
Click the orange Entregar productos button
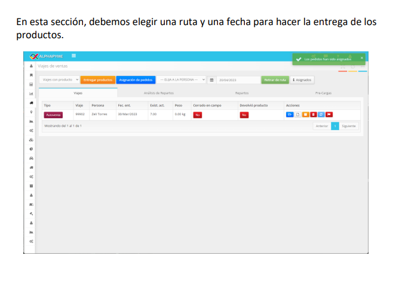[97, 79]
